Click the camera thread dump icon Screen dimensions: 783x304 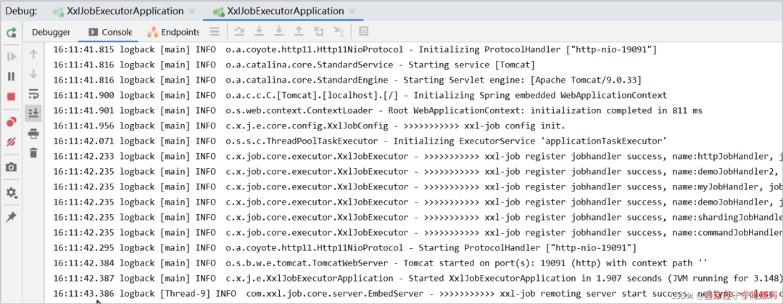(12, 168)
